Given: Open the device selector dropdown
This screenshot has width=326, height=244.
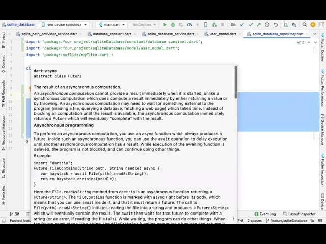Looking at the screenshot, I should (64, 25).
